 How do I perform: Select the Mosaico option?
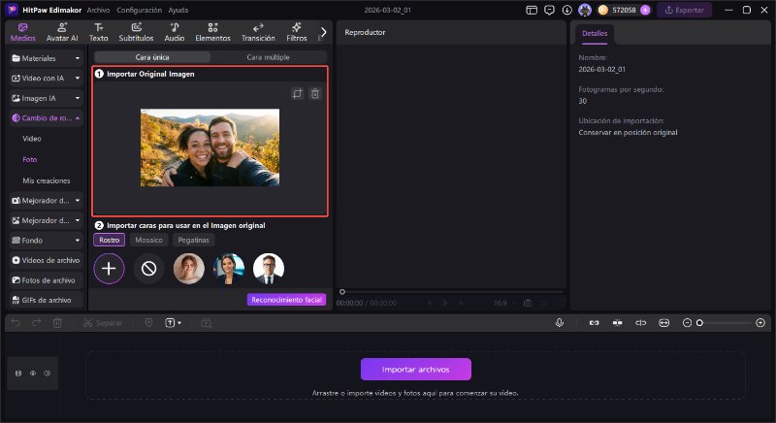tap(149, 240)
